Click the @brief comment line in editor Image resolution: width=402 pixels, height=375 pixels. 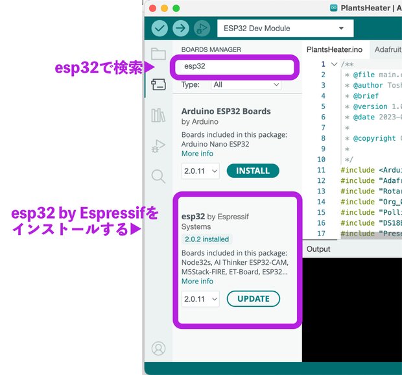pos(366,96)
